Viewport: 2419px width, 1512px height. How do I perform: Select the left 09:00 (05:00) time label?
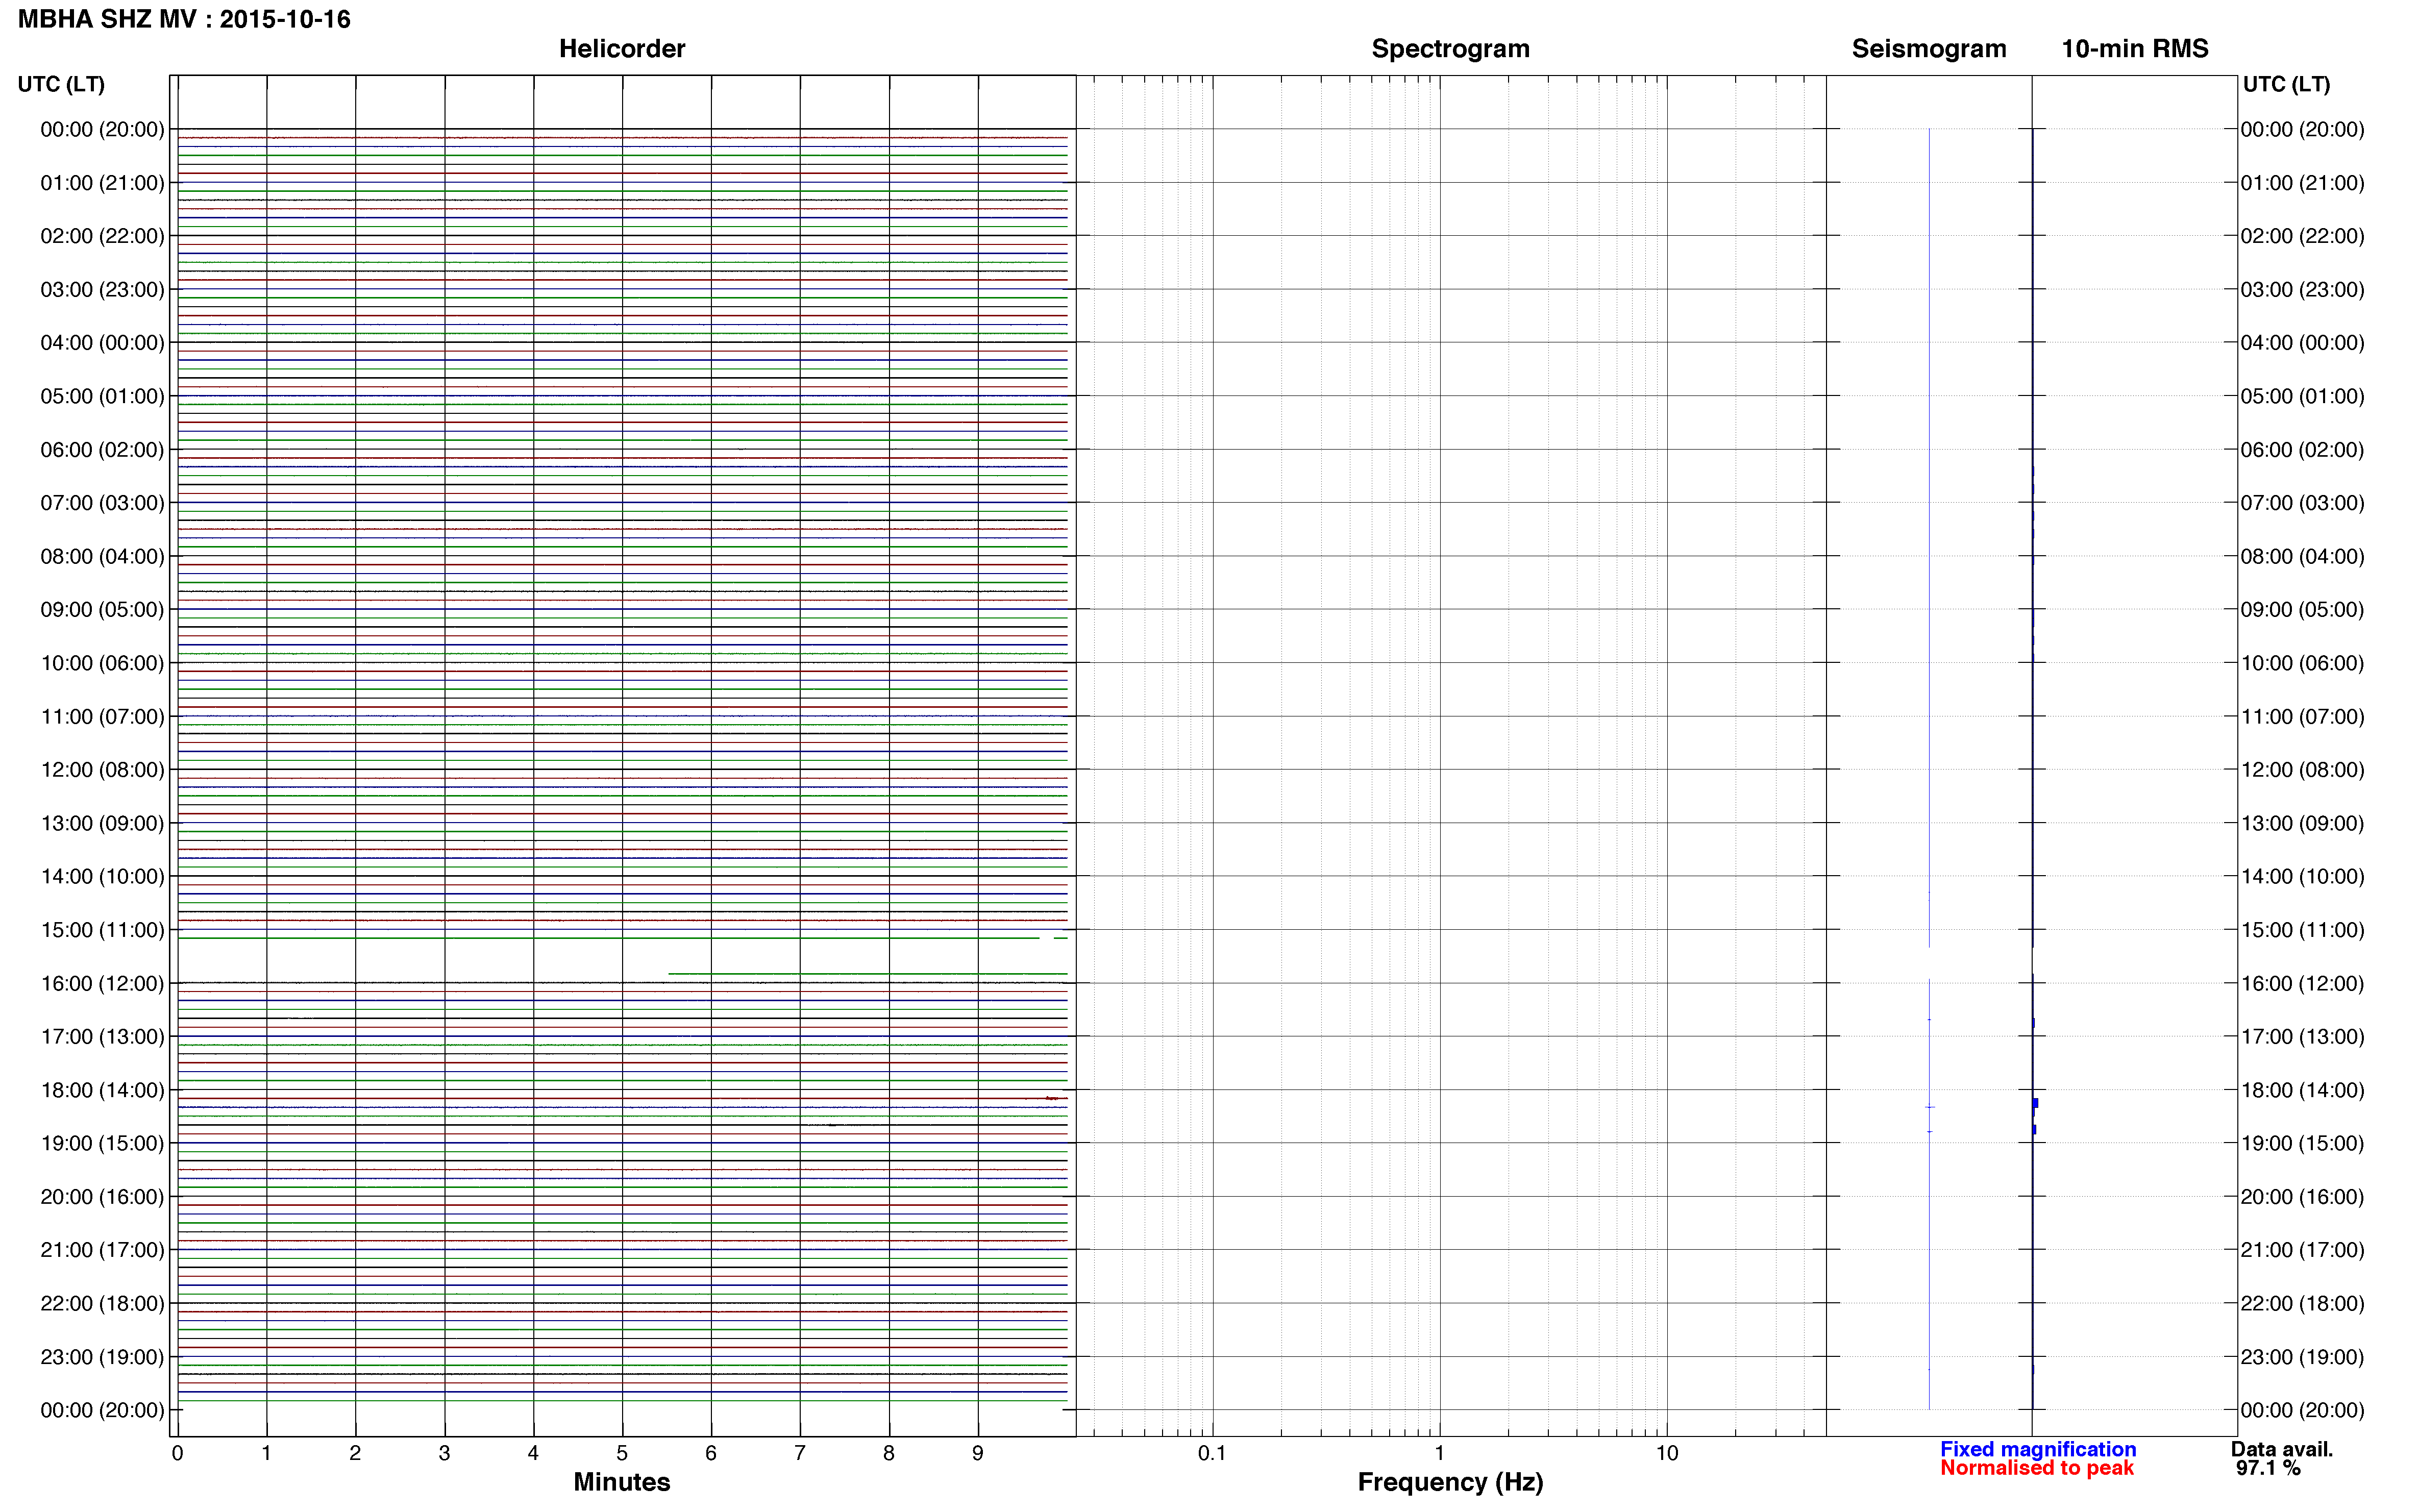(x=102, y=610)
